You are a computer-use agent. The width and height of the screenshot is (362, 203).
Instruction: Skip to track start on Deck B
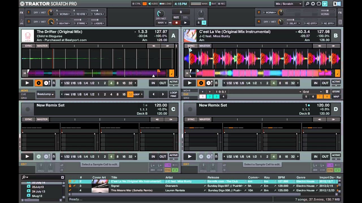click(187, 73)
